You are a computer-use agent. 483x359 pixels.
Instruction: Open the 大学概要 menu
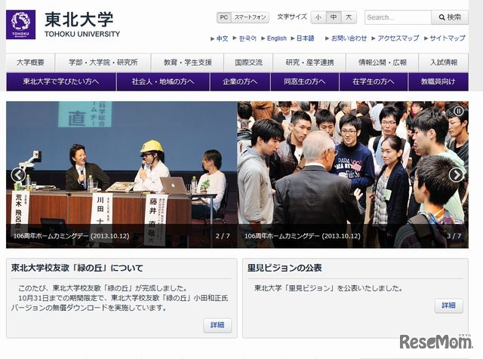point(30,63)
